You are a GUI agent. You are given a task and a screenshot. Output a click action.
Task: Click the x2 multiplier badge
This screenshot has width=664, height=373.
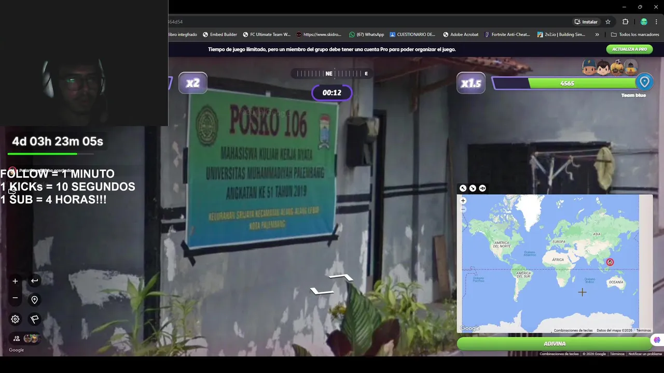click(193, 83)
